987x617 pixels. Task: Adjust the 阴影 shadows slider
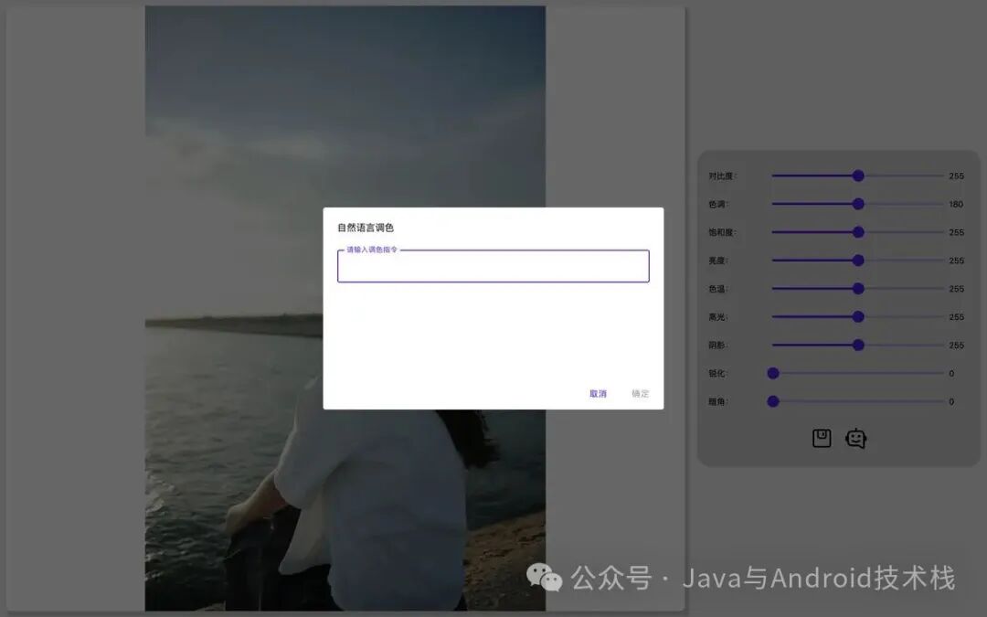858,345
